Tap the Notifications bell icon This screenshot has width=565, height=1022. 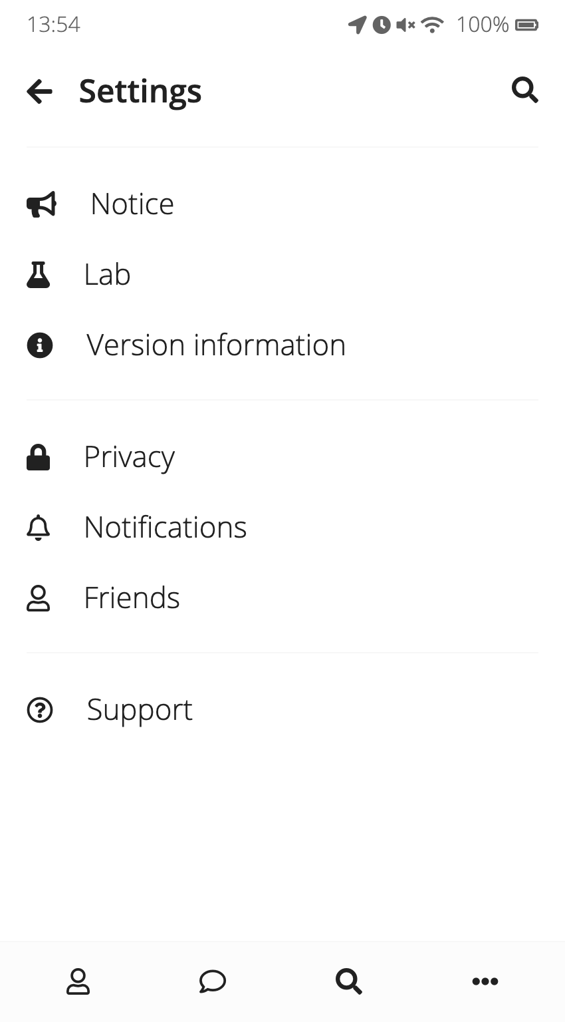[39, 527]
